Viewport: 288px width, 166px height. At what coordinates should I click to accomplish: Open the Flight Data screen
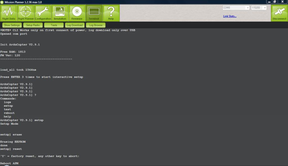click(x=9, y=13)
